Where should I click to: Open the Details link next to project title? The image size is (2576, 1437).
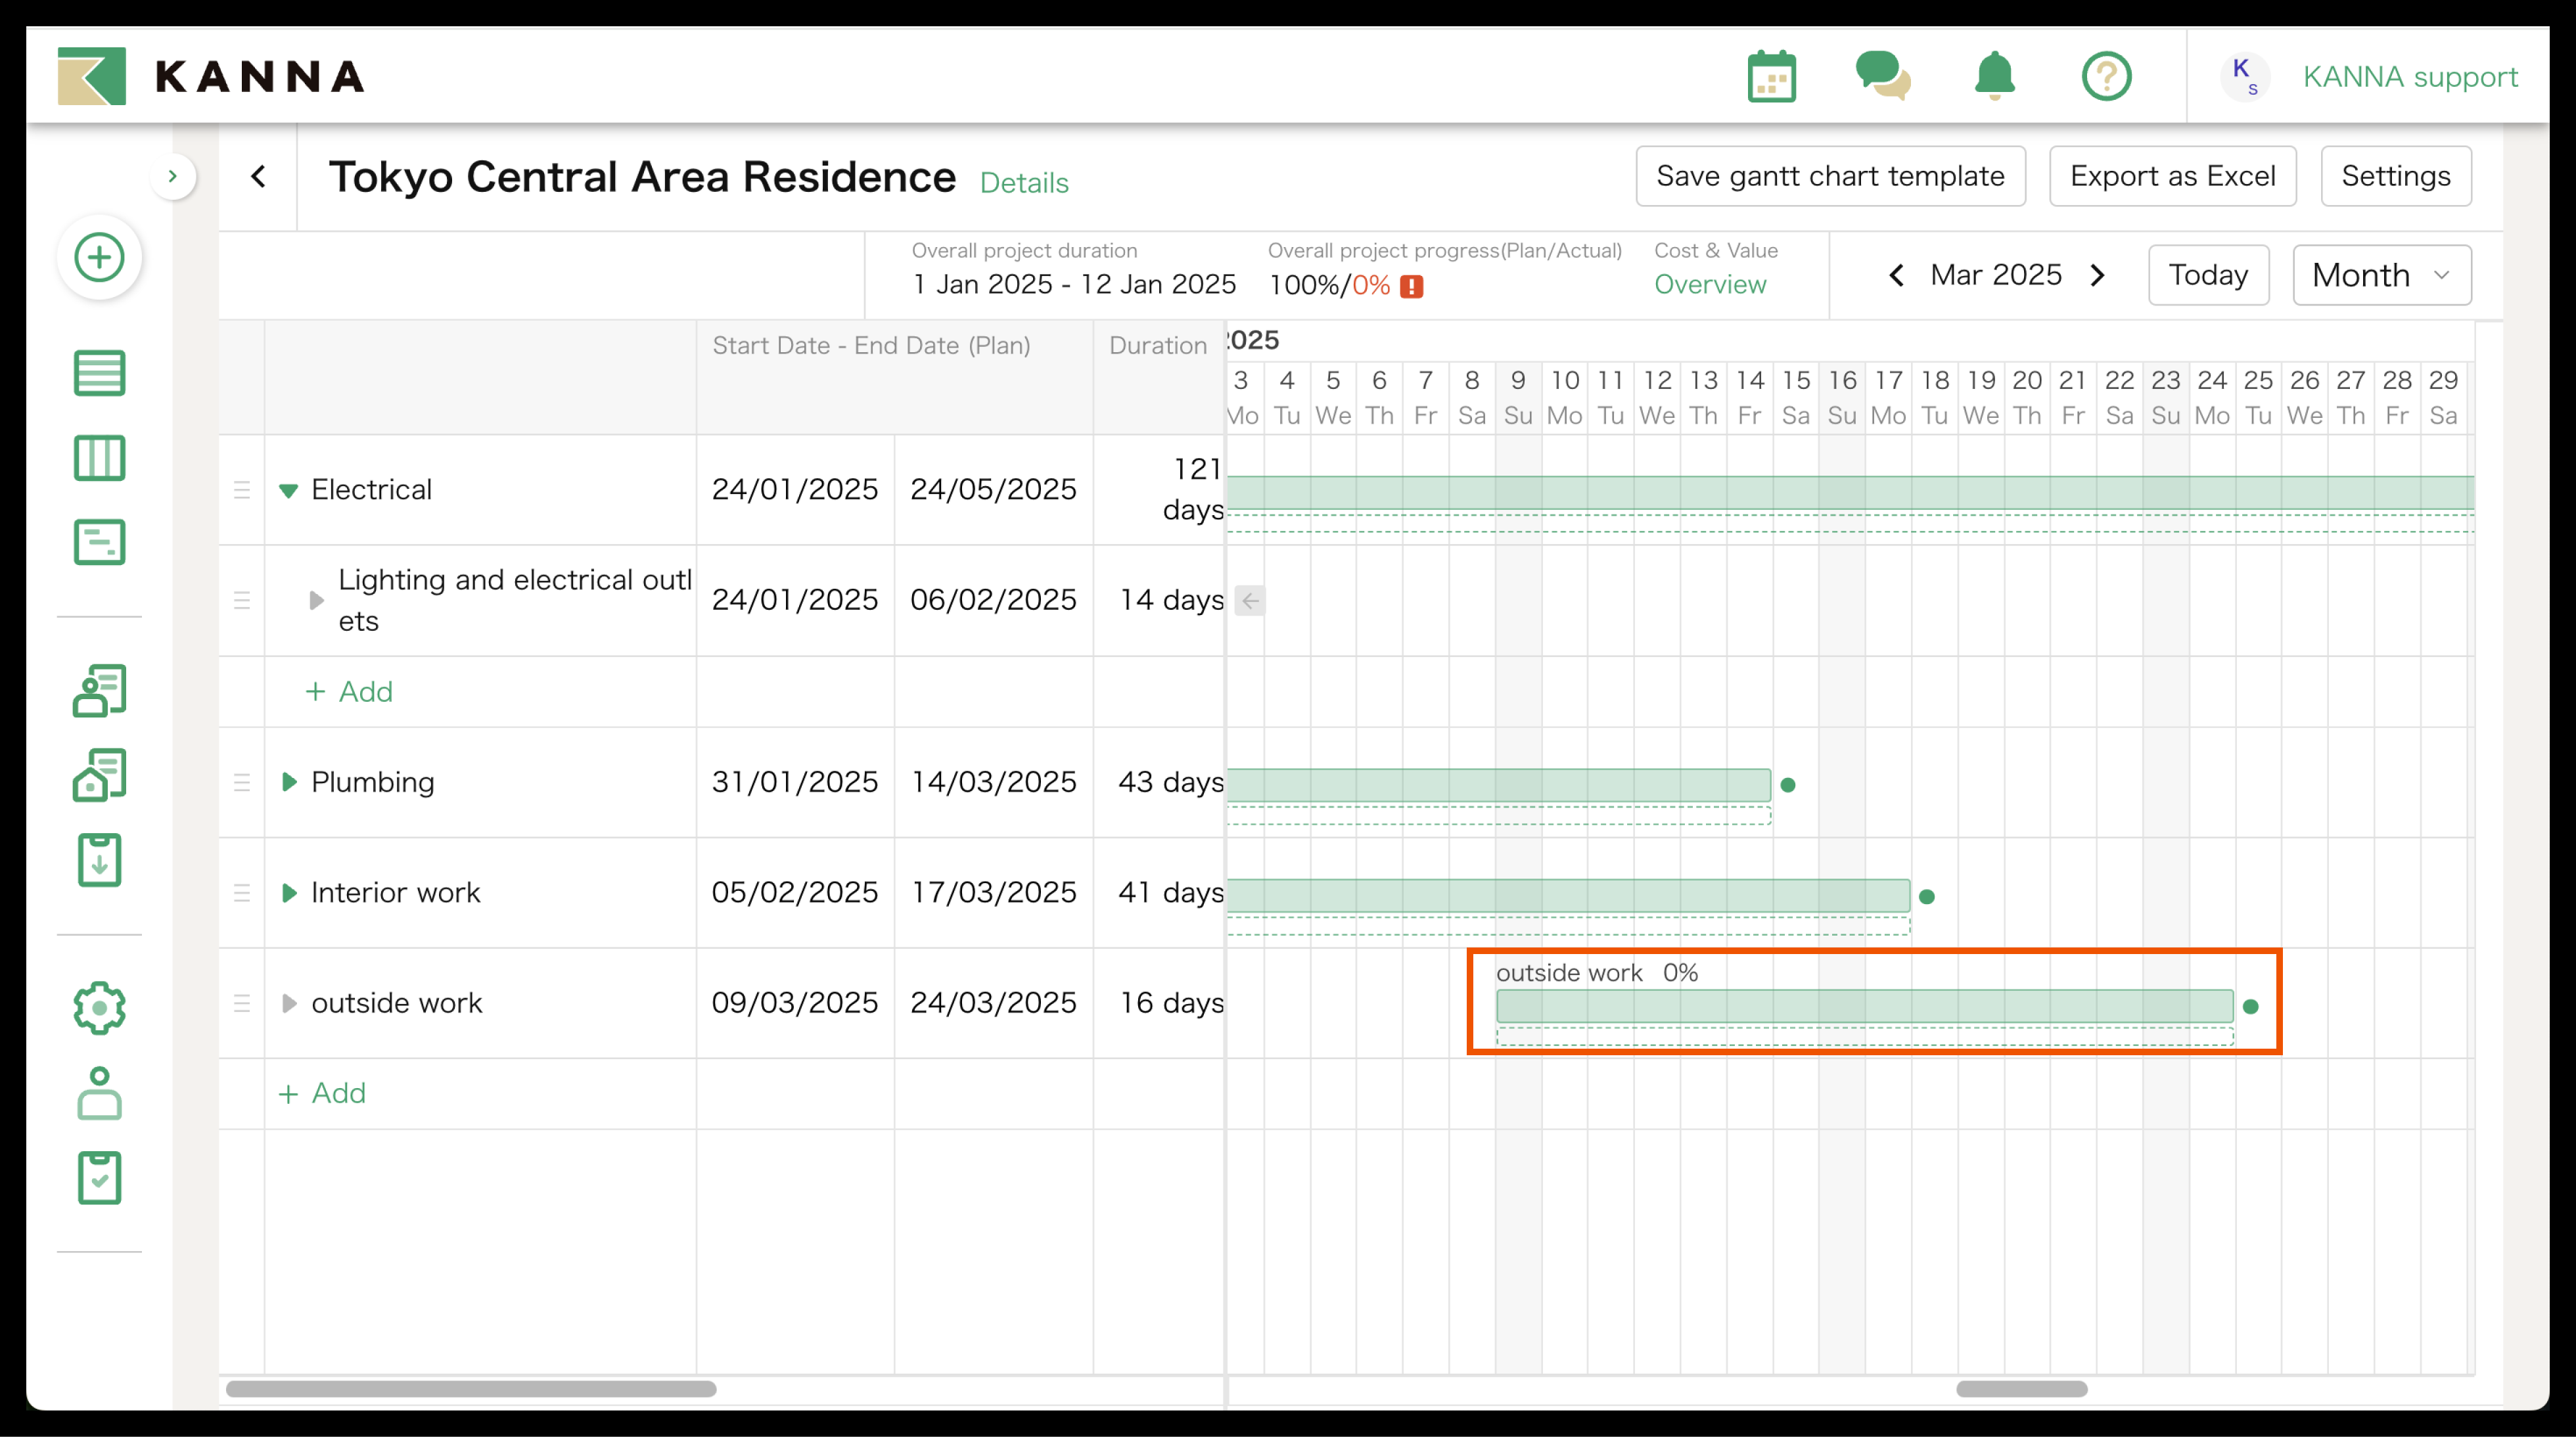coord(1024,183)
